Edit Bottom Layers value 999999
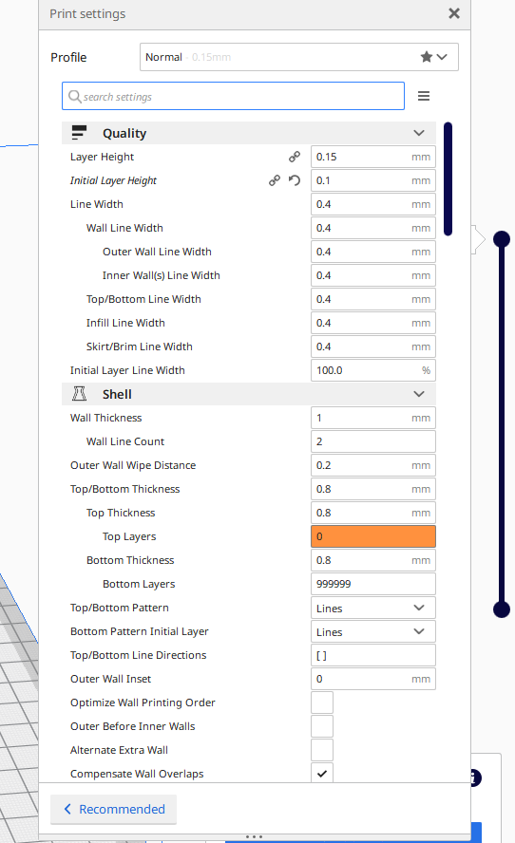The height and width of the screenshot is (843, 515). pyautogui.click(x=372, y=584)
